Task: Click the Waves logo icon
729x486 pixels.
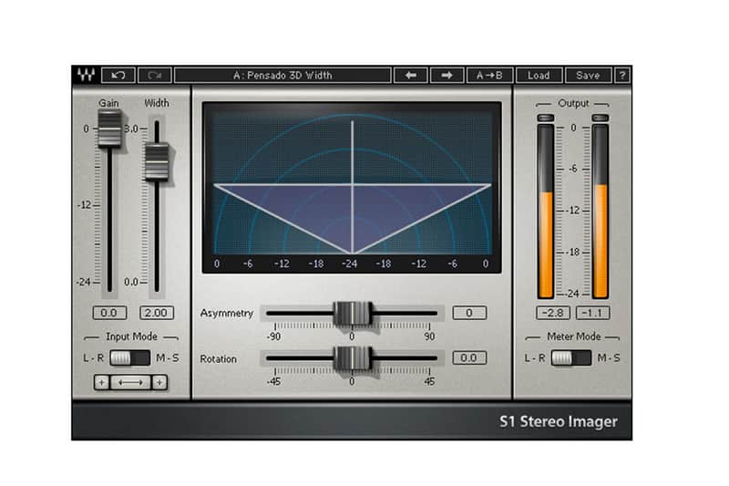Action: coord(86,75)
